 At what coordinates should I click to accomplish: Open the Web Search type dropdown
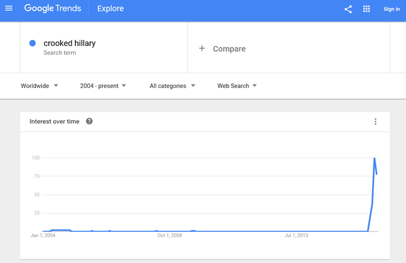pyautogui.click(x=237, y=86)
